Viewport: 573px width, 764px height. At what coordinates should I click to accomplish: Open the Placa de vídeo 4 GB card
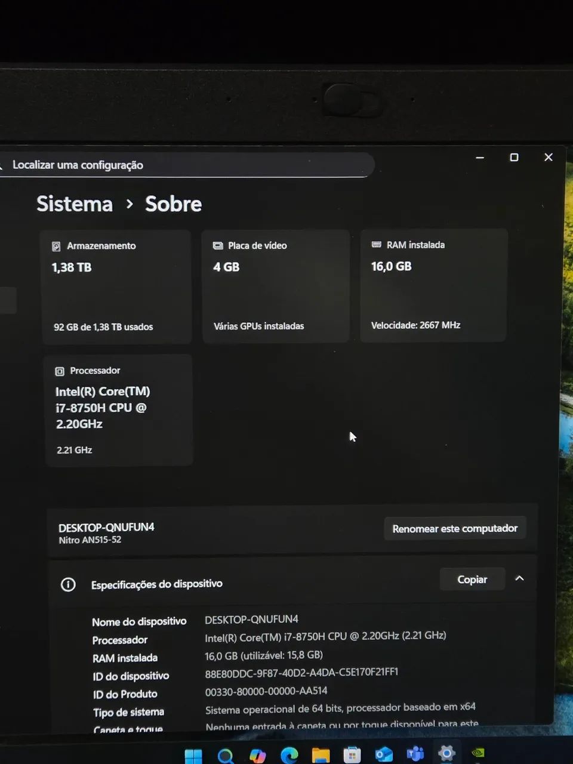point(275,286)
